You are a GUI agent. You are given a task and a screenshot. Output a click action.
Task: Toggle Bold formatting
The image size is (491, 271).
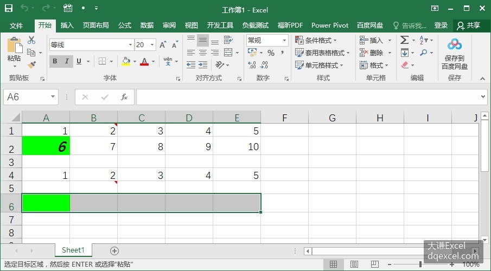coord(55,61)
